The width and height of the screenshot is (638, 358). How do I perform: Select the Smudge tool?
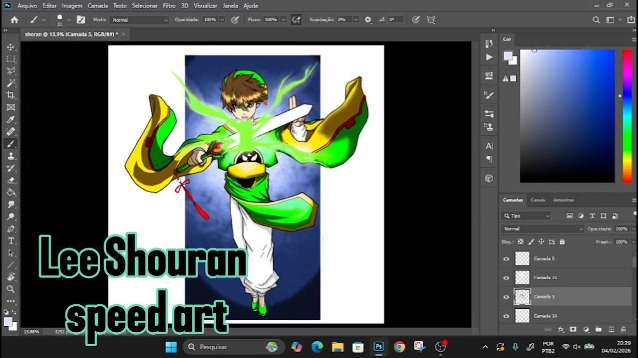tap(10, 205)
